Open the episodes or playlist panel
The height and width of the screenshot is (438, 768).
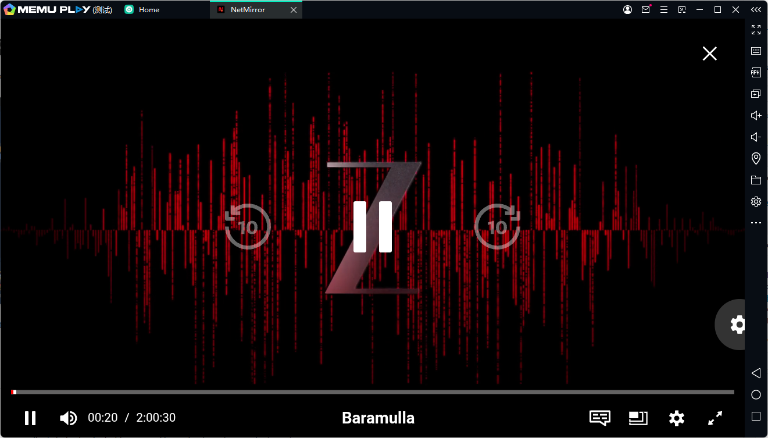click(638, 418)
